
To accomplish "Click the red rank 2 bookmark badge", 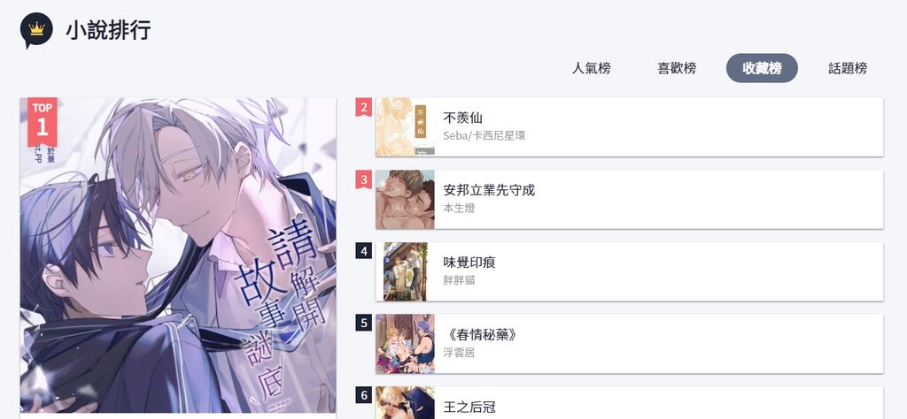I will (363, 107).
